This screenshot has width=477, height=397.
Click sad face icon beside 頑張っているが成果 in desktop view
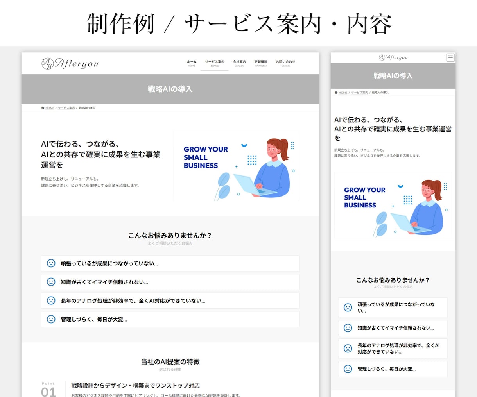(x=51, y=263)
